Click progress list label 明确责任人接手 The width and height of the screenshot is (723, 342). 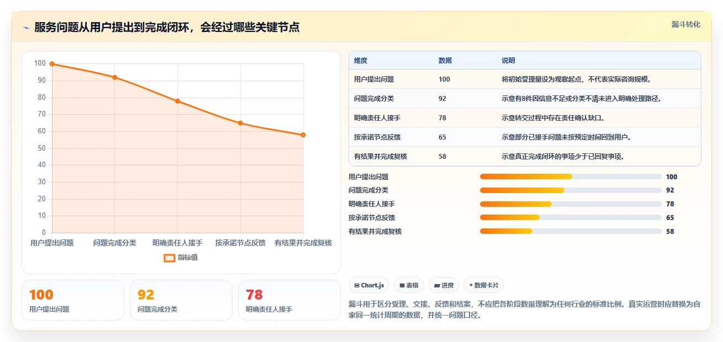click(x=372, y=204)
